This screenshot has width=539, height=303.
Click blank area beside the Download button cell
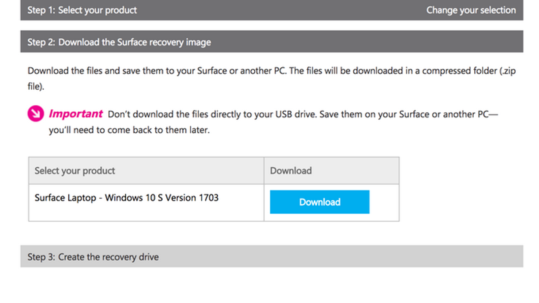pyautogui.click(x=384, y=202)
